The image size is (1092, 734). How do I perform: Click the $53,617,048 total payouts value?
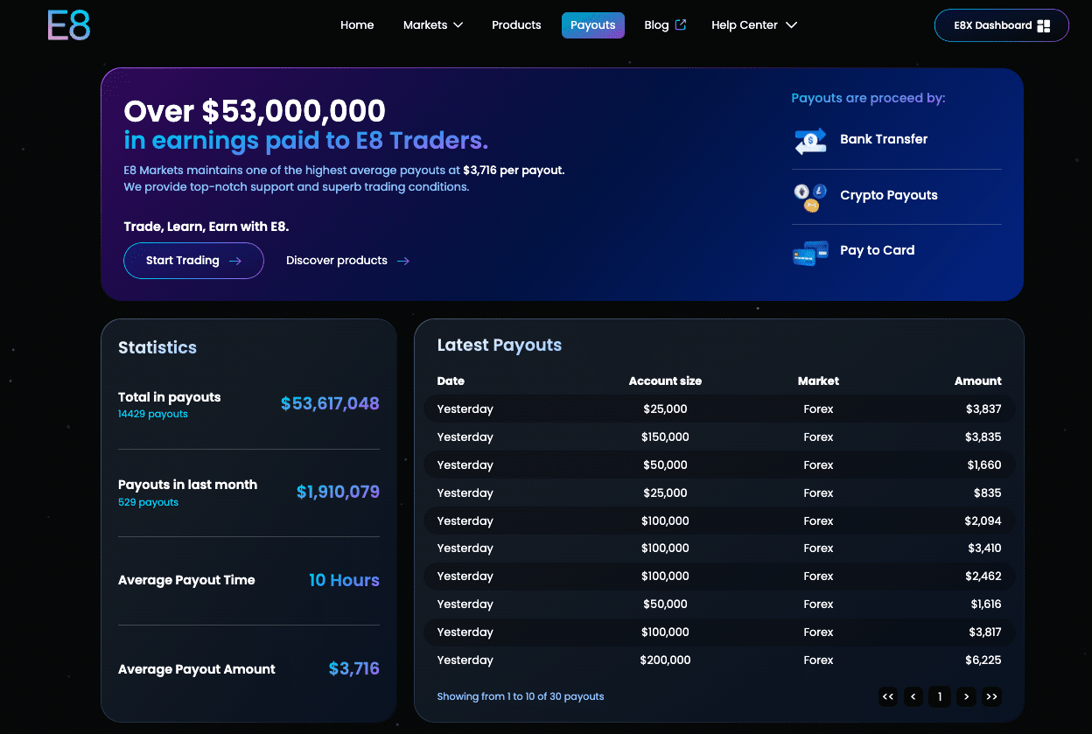pyautogui.click(x=330, y=403)
